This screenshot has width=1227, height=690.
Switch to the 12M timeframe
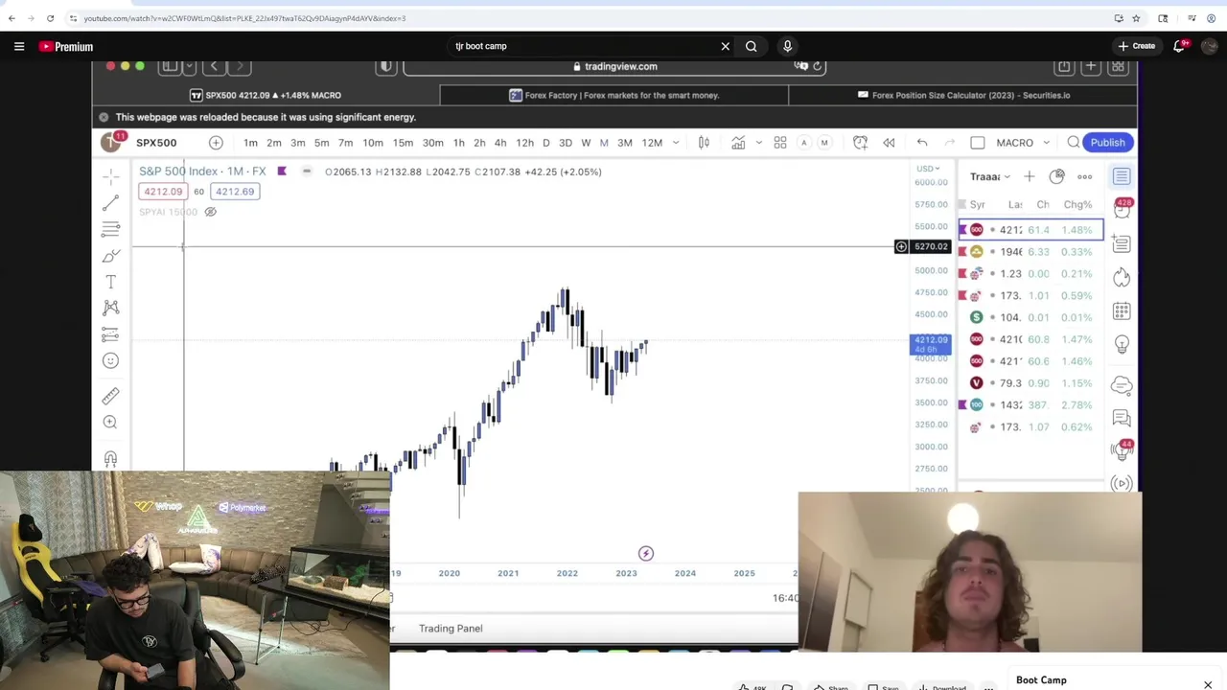coord(652,143)
